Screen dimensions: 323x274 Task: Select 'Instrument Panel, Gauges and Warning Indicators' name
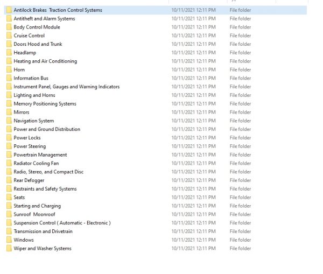(x=67, y=87)
